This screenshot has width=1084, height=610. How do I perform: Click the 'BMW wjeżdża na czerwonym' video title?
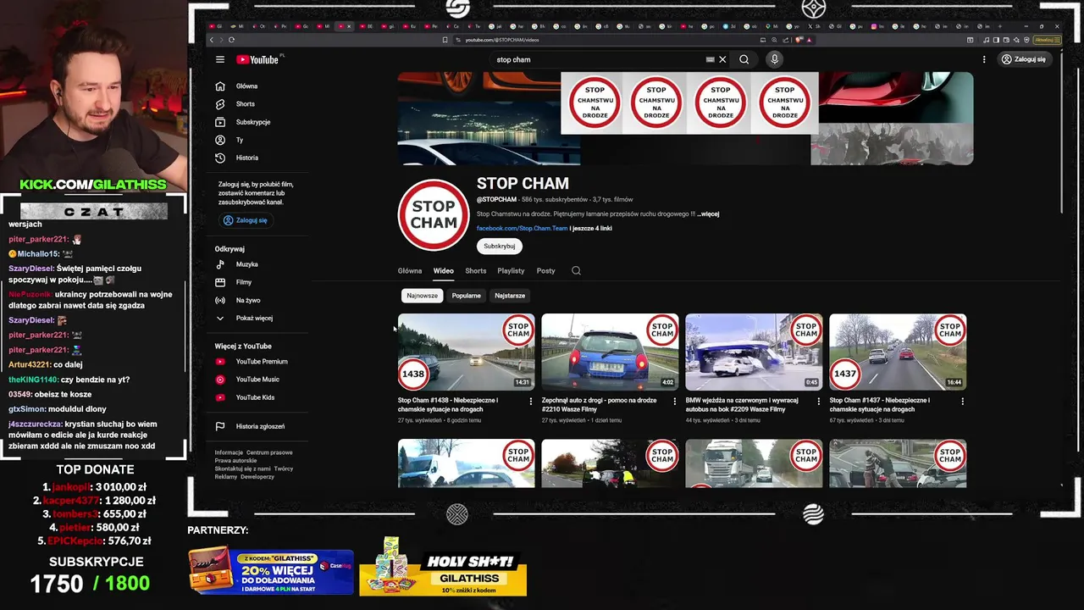click(742, 405)
